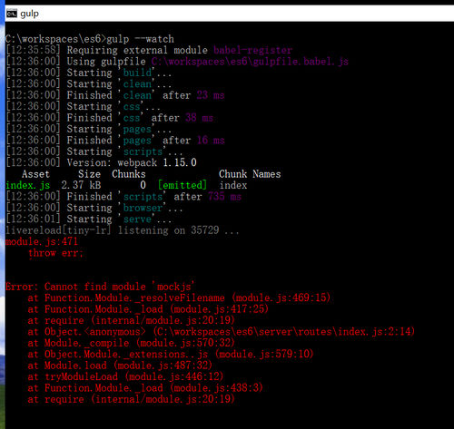The width and height of the screenshot is (454, 429).
Task: Click the Starting 'pages' log line
Action: point(88,129)
